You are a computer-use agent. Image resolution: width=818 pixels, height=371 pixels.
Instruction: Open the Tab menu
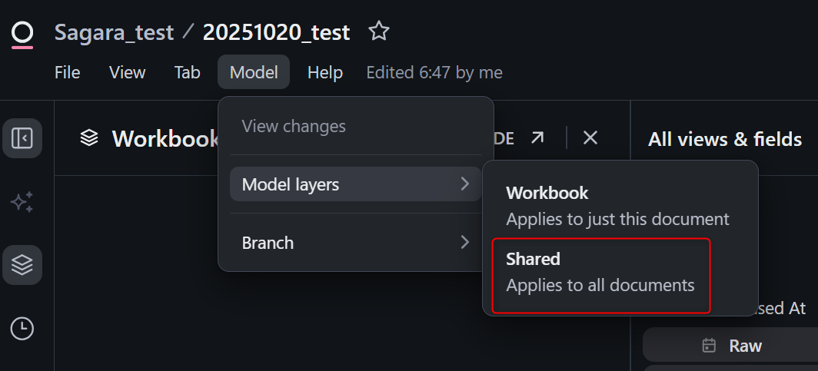(187, 72)
